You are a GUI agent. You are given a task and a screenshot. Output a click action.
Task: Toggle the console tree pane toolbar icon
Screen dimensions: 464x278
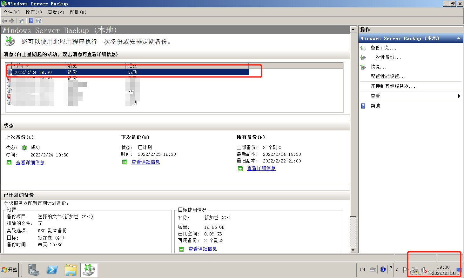[x=21, y=21]
